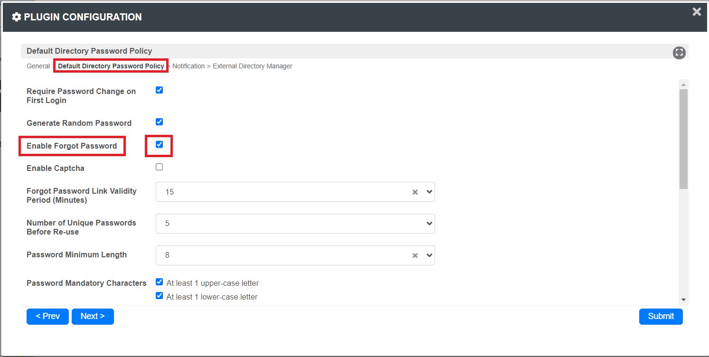The image size is (709, 357).
Task: Expand Number of Unique Passwords dropdown
Action: [x=429, y=224]
